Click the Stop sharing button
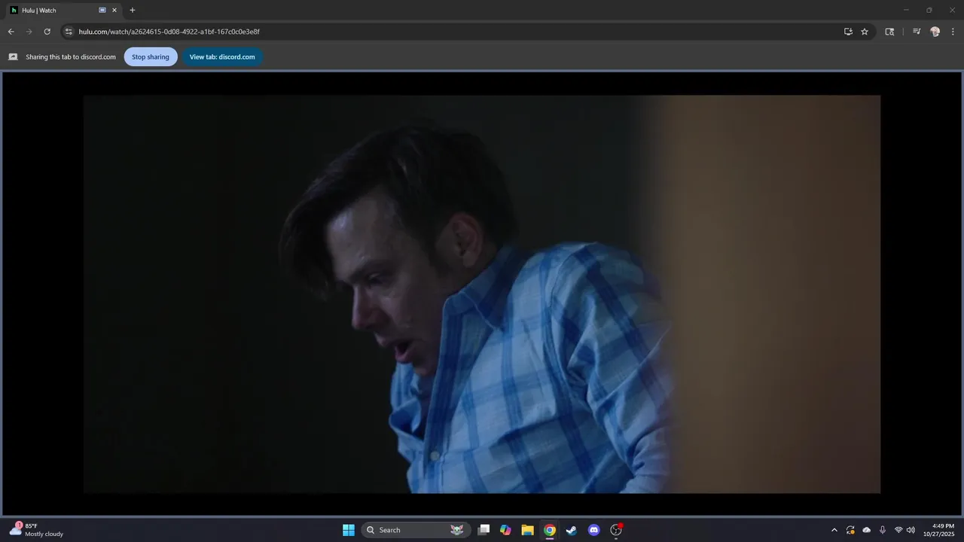Viewport: 964px width, 542px height. point(151,56)
